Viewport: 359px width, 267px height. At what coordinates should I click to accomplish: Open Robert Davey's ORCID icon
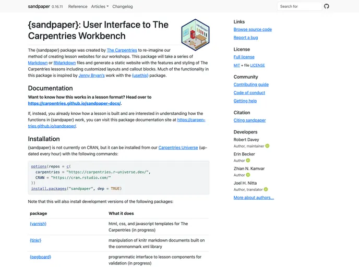coord(267,146)
